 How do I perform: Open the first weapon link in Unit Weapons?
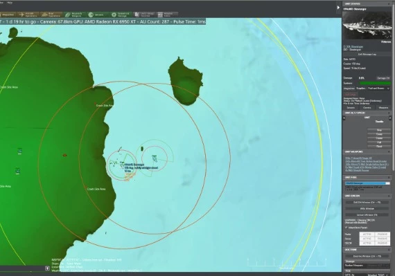[x=358, y=158]
